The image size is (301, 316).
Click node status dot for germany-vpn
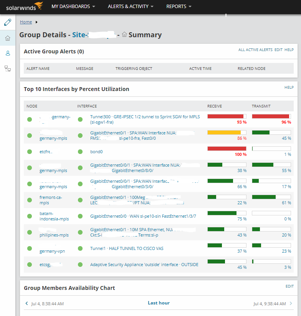pos(30,248)
